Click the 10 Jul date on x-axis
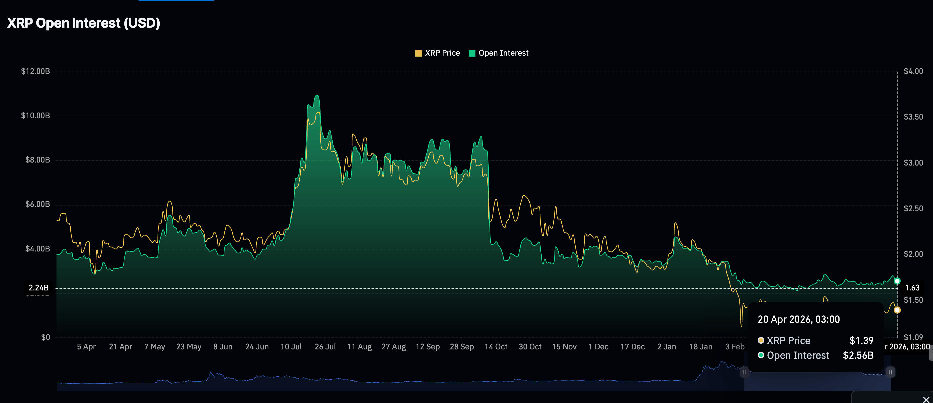Screen dimensions: 933x403 (x=291, y=347)
